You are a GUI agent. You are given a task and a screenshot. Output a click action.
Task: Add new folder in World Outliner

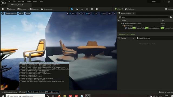[x=171, y=17]
